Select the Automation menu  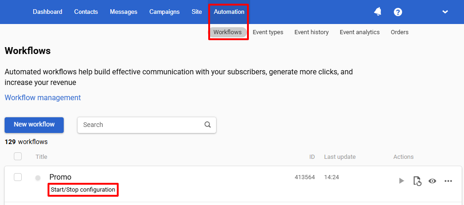[229, 12]
